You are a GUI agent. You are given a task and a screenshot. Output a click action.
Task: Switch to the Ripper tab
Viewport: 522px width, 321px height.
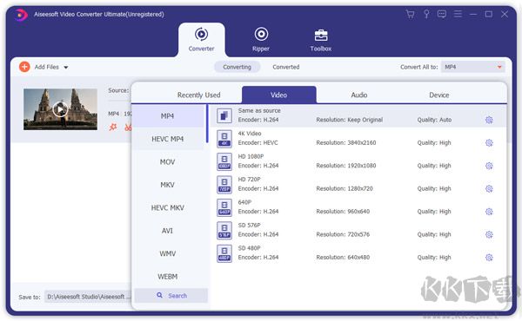pyautogui.click(x=261, y=40)
